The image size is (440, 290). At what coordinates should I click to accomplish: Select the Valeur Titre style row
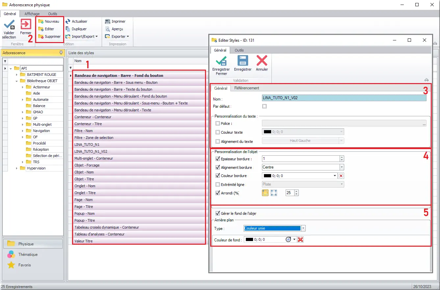(139, 241)
